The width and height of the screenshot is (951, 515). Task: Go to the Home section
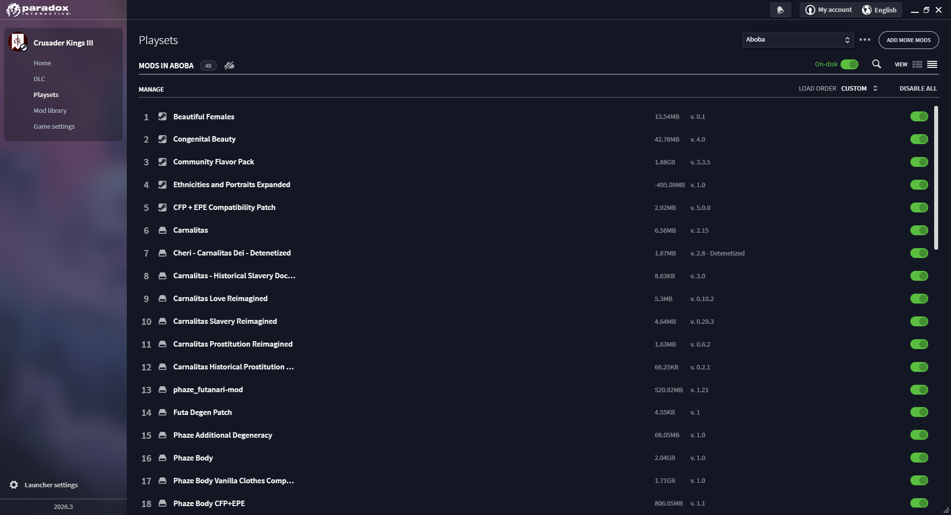tap(43, 63)
